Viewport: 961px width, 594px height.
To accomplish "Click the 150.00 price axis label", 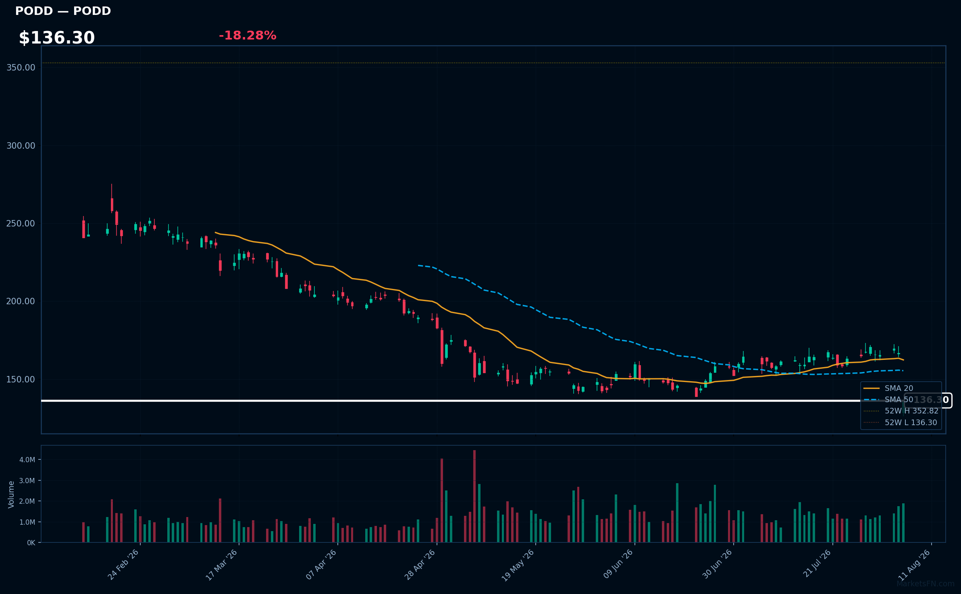I will 21,380.
